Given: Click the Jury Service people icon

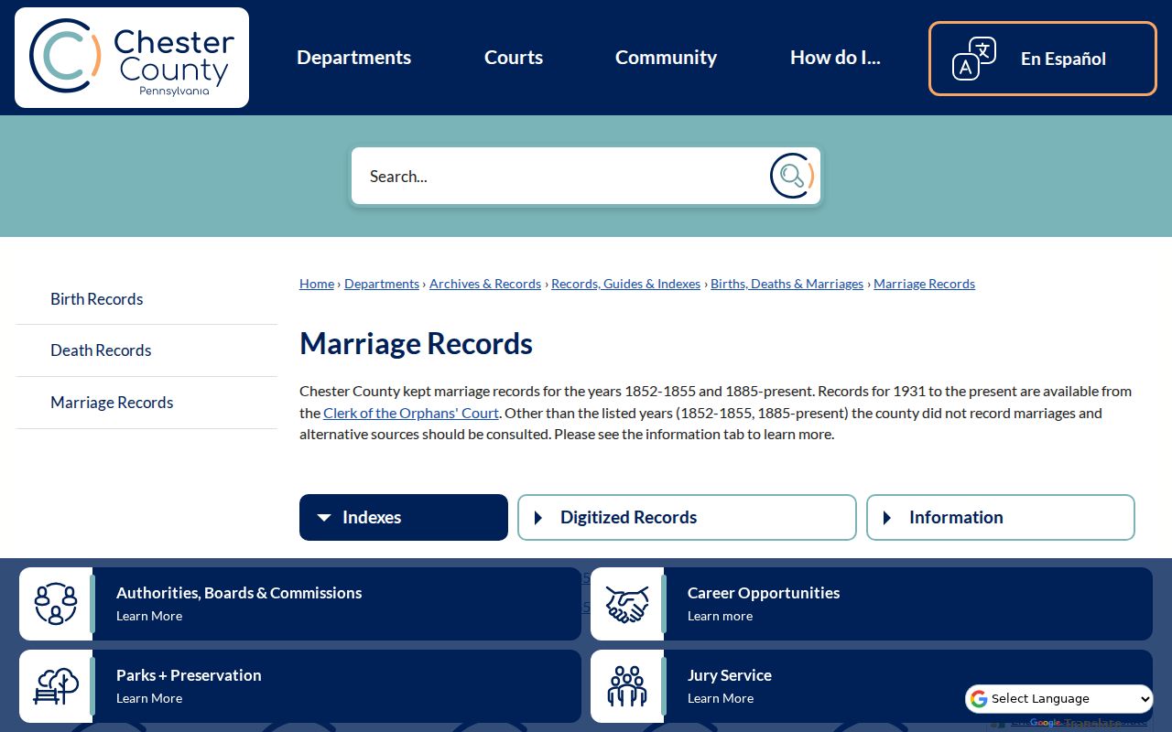Looking at the screenshot, I should 627,686.
